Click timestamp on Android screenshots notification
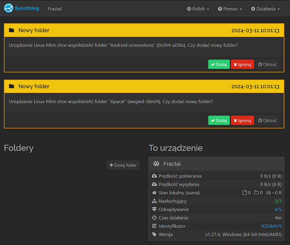The width and height of the screenshot is (290, 245). 255,31
